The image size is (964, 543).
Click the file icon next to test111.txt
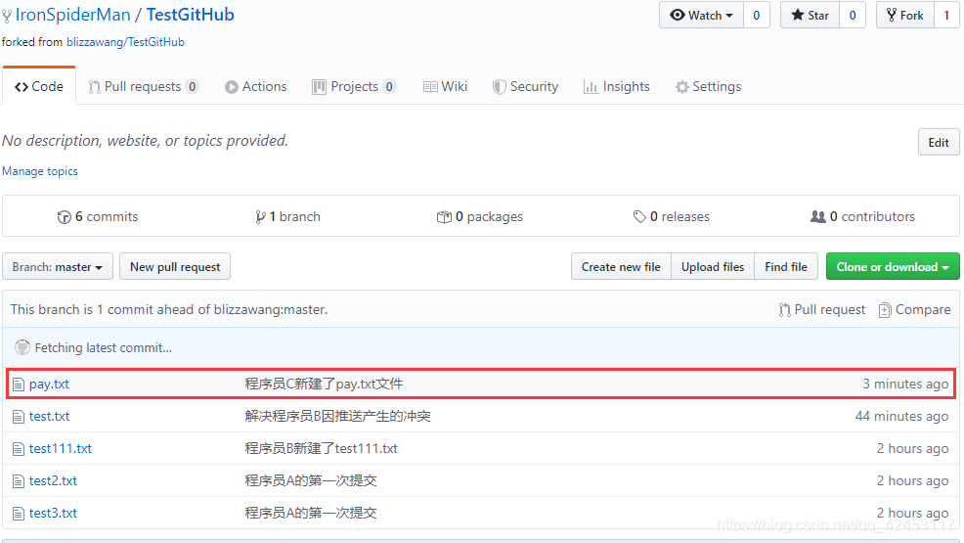19,449
